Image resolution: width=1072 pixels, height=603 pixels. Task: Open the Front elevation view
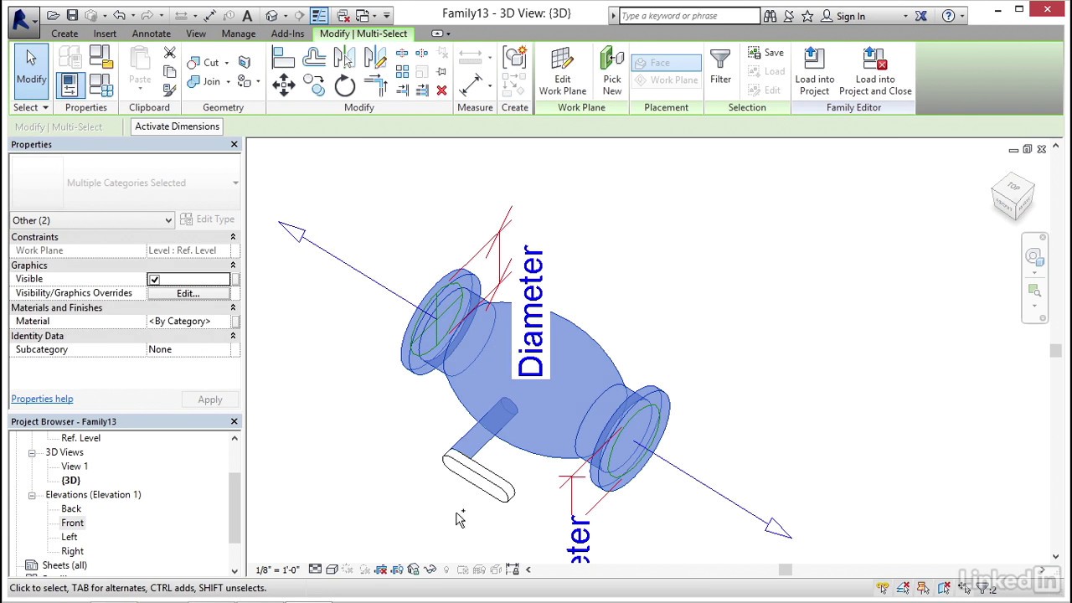[x=72, y=523]
